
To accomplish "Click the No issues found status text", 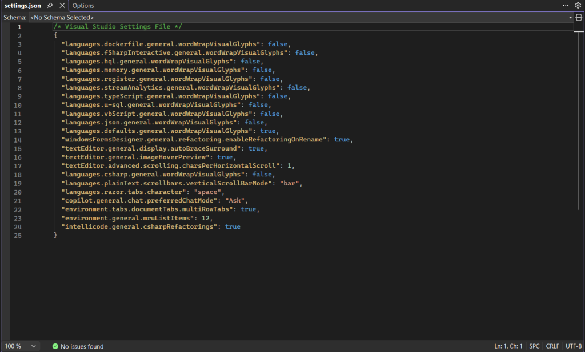I will (x=82, y=346).
